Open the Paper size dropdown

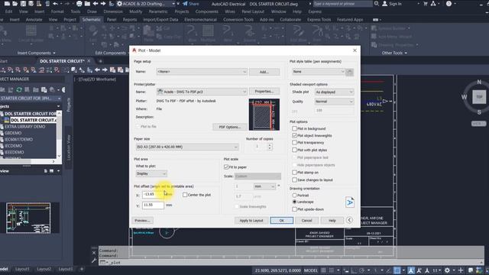click(x=187, y=147)
